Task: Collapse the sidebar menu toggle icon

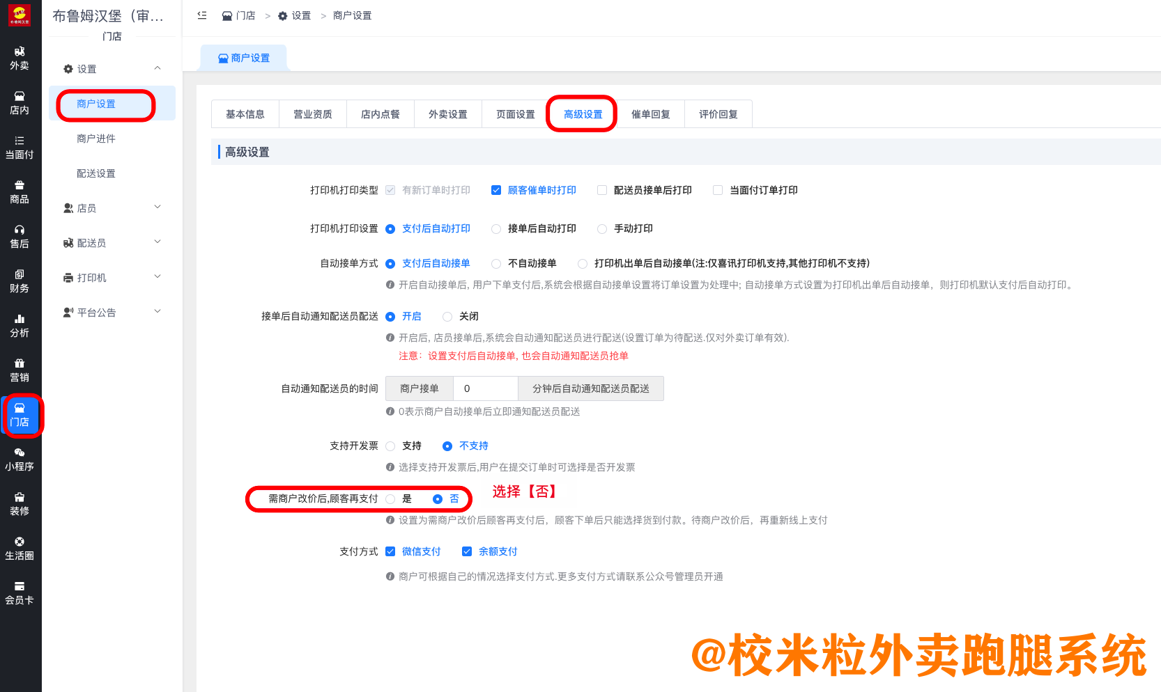Action: (x=202, y=15)
